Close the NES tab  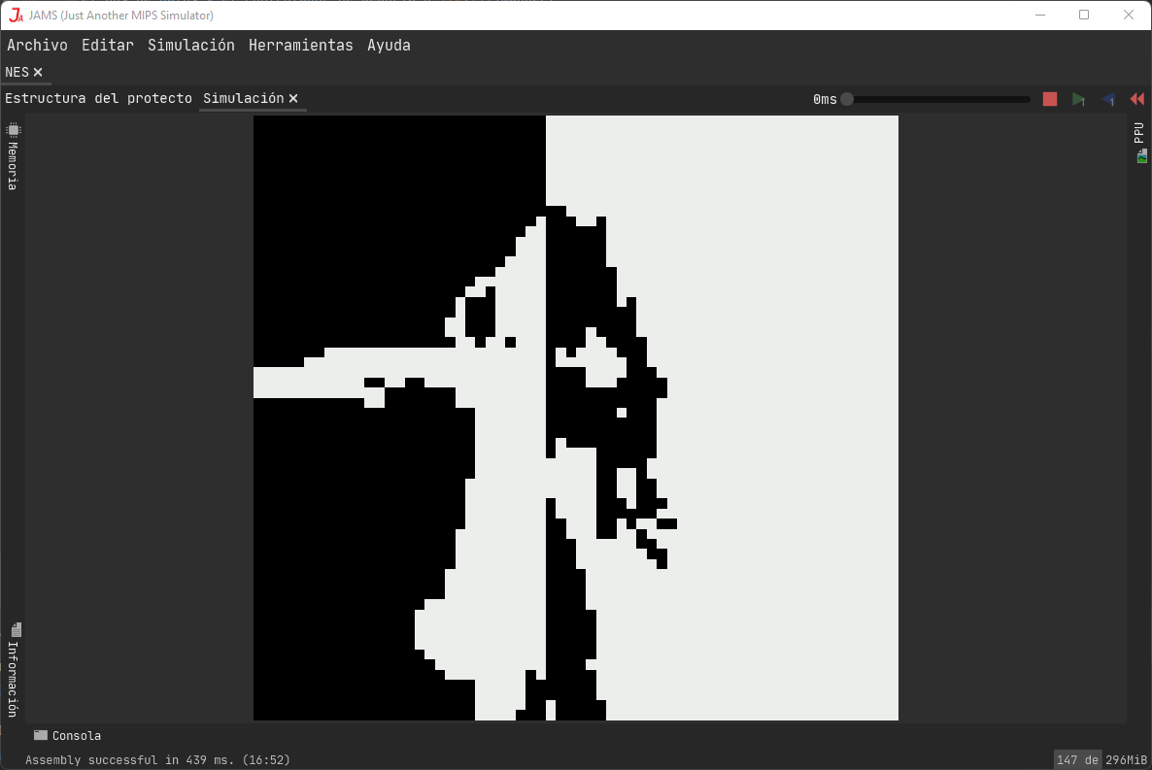37,71
